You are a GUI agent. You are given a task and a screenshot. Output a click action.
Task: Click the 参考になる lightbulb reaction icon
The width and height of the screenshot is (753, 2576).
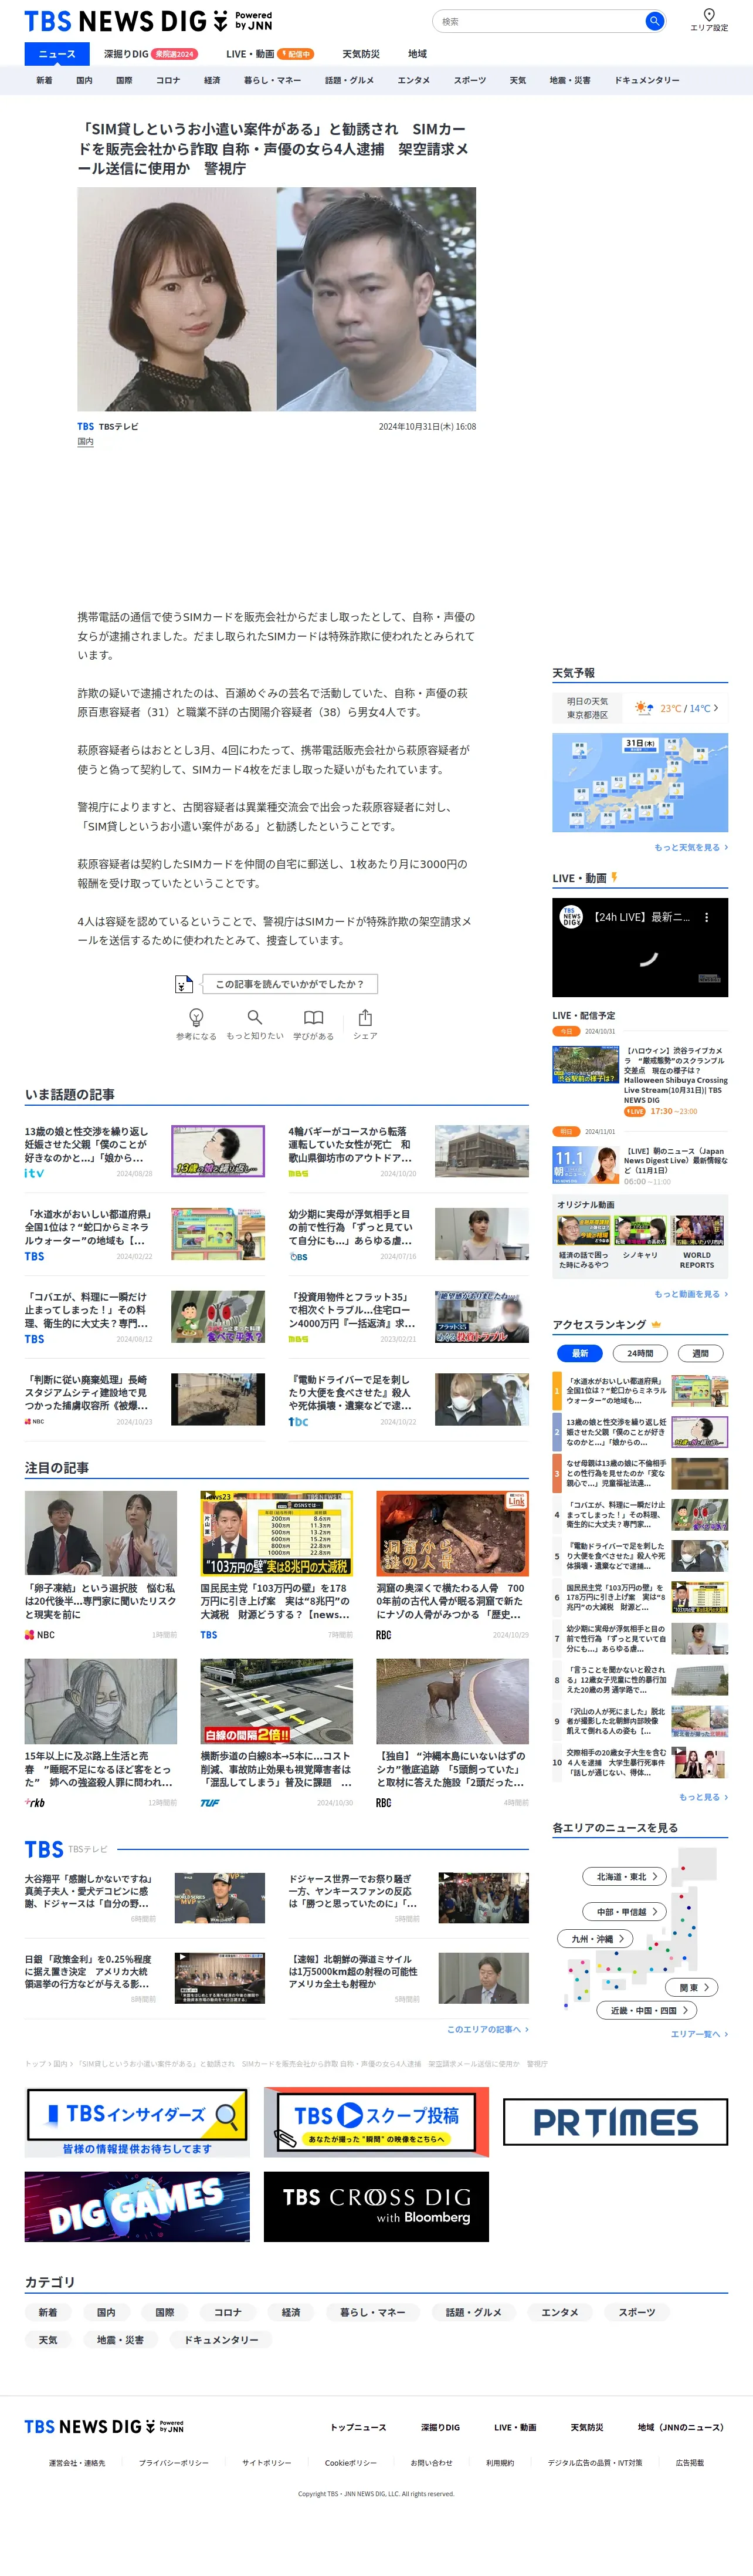[x=196, y=1017]
